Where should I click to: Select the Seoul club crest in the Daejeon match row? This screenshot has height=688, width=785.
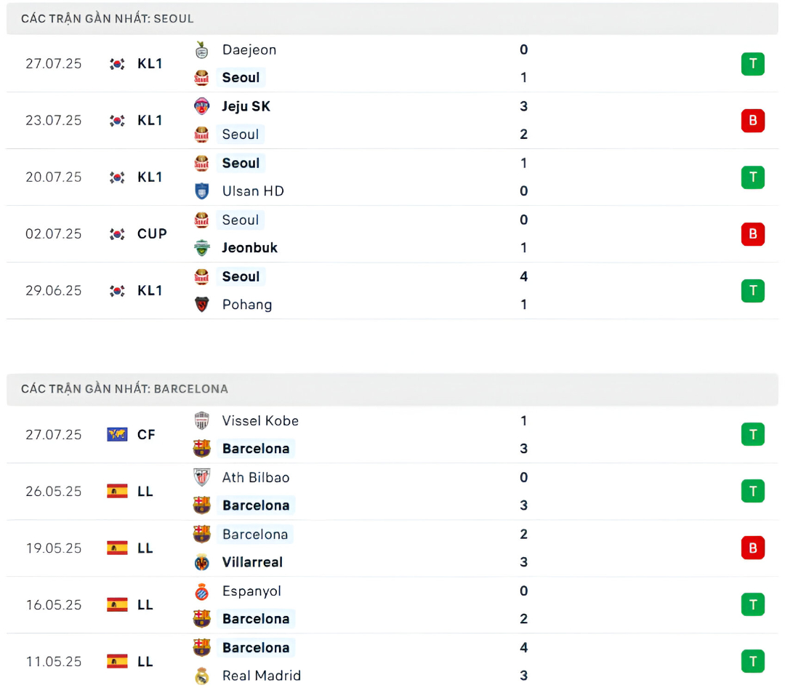pyautogui.click(x=201, y=78)
